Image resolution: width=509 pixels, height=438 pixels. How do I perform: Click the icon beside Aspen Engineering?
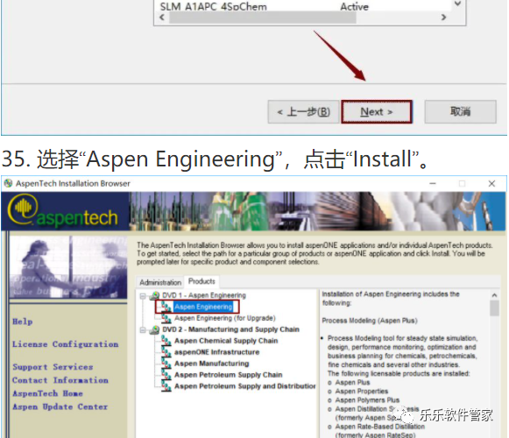coord(166,307)
